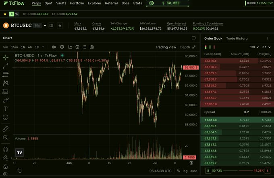Switch ticker bar to percent display
The width and height of the screenshot is (274, 178).
coord(17,14)
